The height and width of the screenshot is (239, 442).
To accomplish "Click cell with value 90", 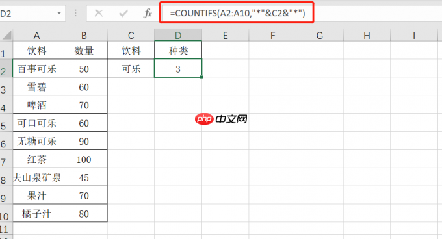I will 84,141.
